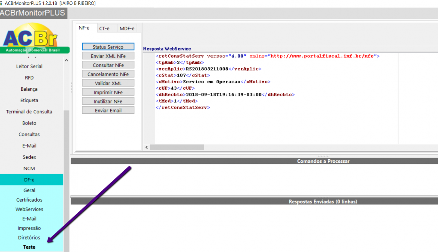Open Leitor Serial in the sidebar
The image size is (438, 252).
pos(29,66)
